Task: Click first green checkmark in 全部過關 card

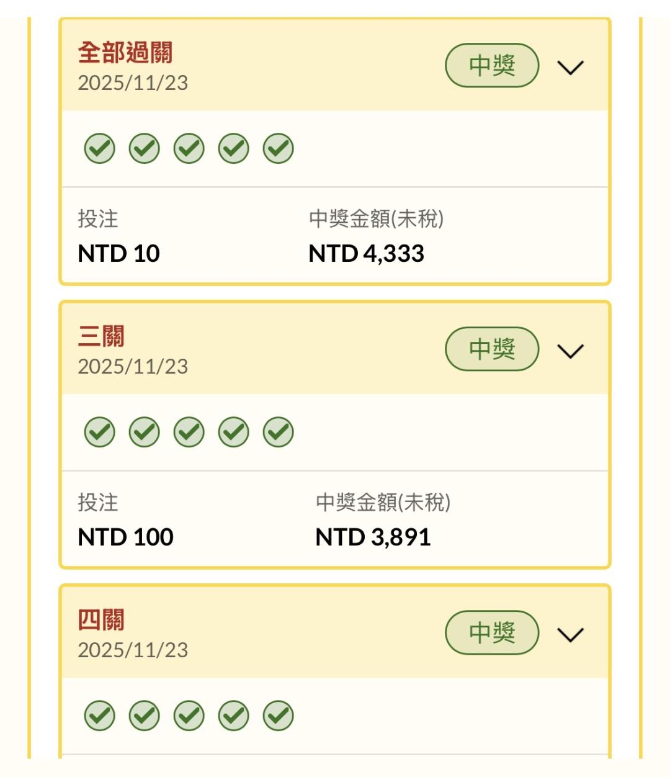Action: click(x=100, y=148)
